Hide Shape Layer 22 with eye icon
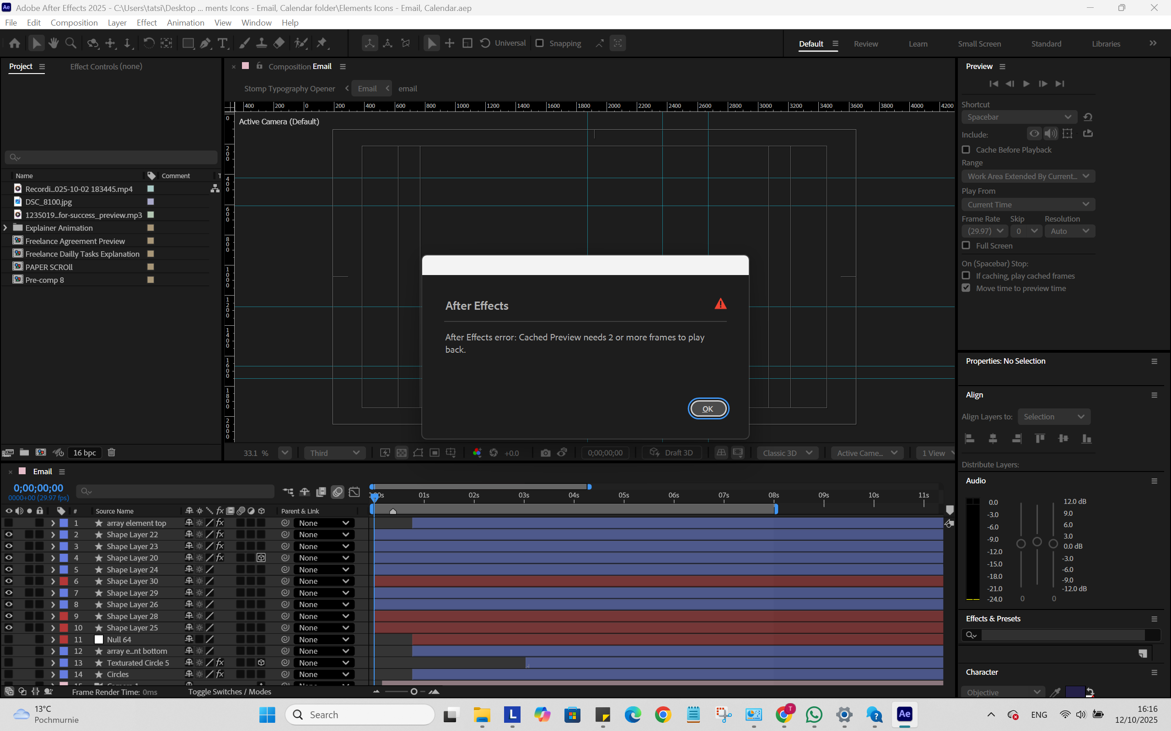 point(9,535)
